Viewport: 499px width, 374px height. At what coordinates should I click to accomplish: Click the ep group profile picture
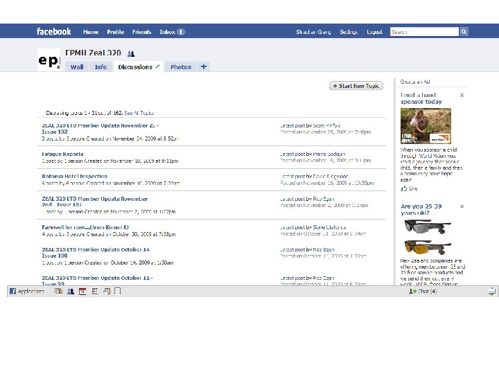[49, 60]
